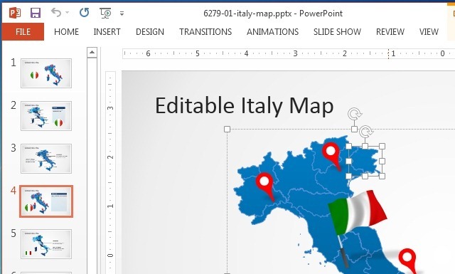The height and width of the screenshot is (274, 455).
Task: Click the Editable Italy Map title text
Action: (x=245, y=106)
